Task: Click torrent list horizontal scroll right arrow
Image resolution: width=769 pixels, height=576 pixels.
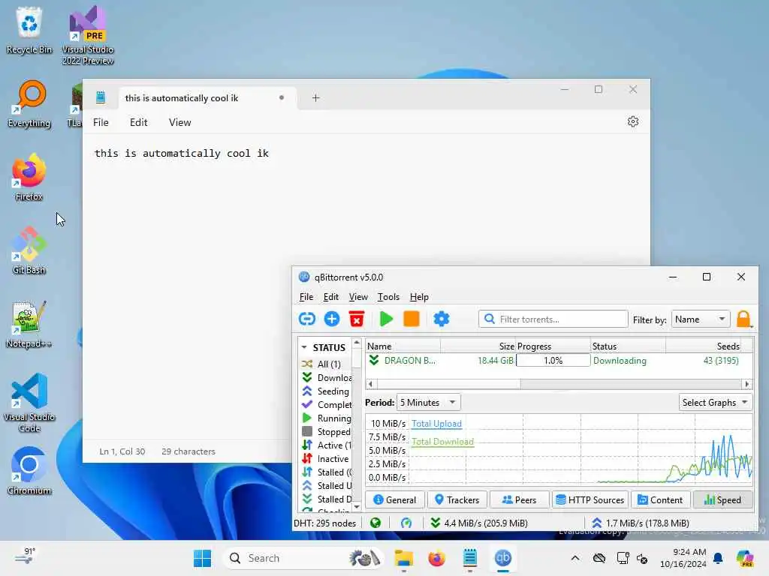Action: point(747,384)
